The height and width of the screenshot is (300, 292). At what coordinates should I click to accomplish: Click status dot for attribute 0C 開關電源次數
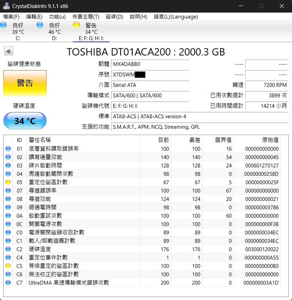coord(8,224)
